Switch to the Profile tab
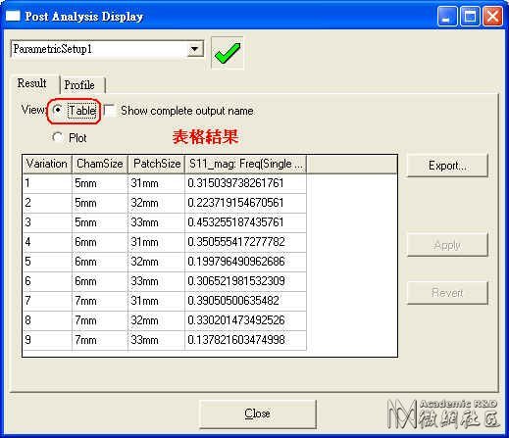 pyautogui.click(x=79, y=85)
